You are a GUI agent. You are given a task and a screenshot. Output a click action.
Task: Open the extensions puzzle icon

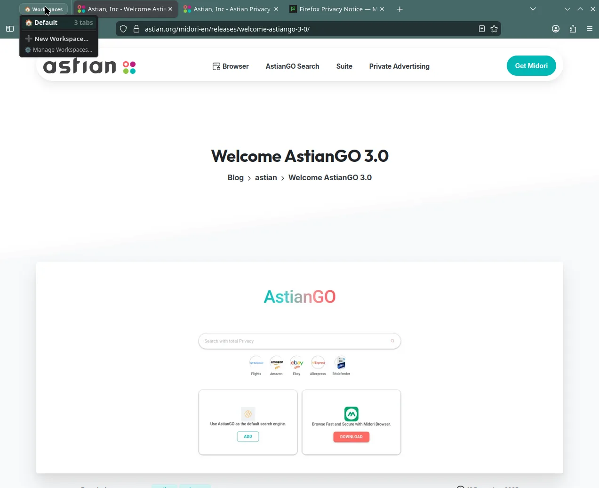(x=573, y=29)
